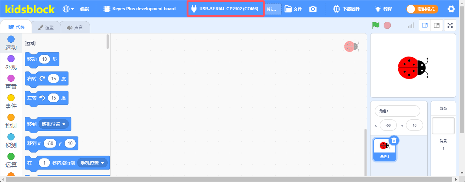Toggle the 实时模式 switch

coord(422,9)
